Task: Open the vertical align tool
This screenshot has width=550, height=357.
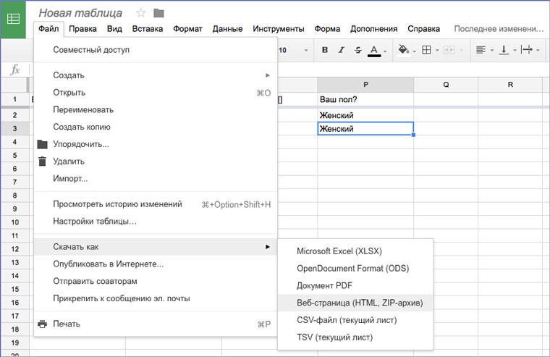Action: tap(504, 50)
